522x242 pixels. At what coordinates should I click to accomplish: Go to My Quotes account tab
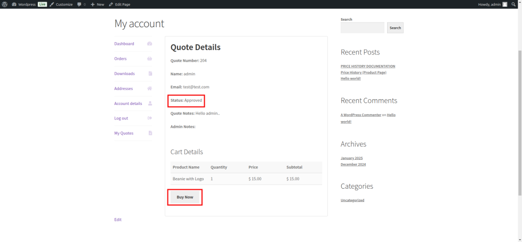click(124, 133)
